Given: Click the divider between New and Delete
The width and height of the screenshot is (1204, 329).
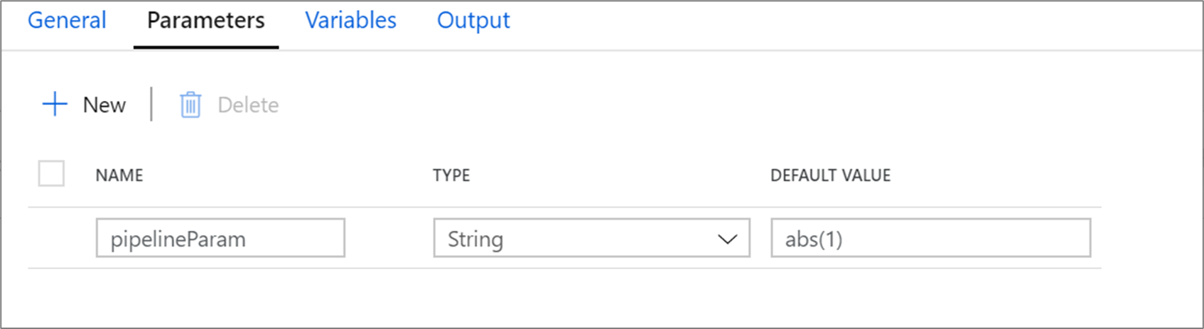Looking at the screenshot, I should (151, 104).
